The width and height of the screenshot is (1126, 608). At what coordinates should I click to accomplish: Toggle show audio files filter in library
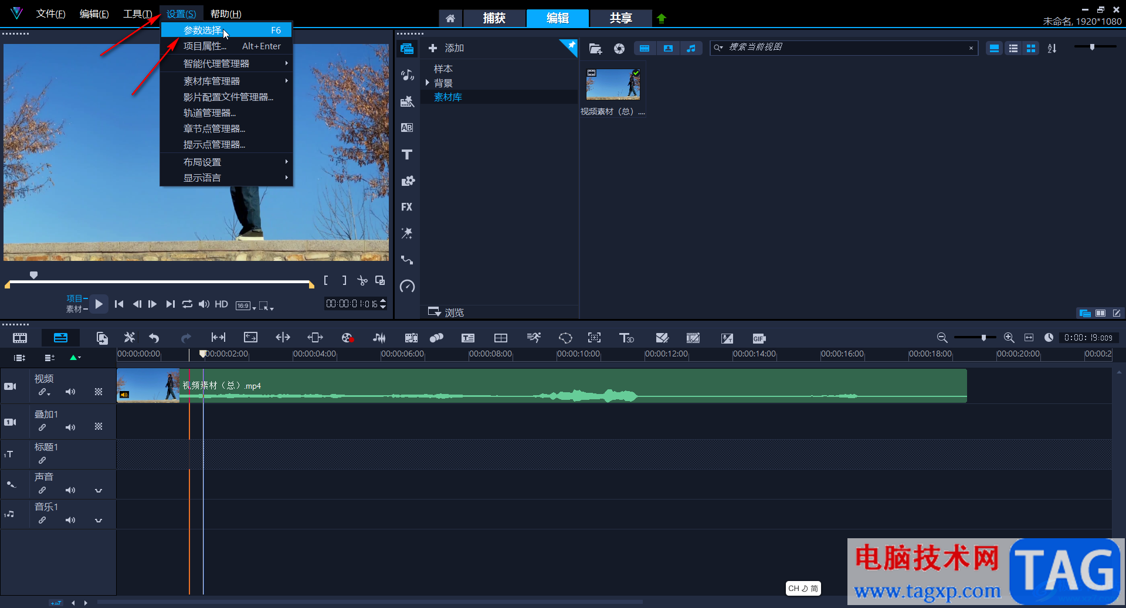tap(691, 49)
